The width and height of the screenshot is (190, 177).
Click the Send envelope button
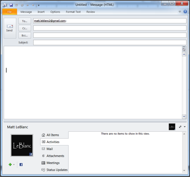tap(10, 28)
